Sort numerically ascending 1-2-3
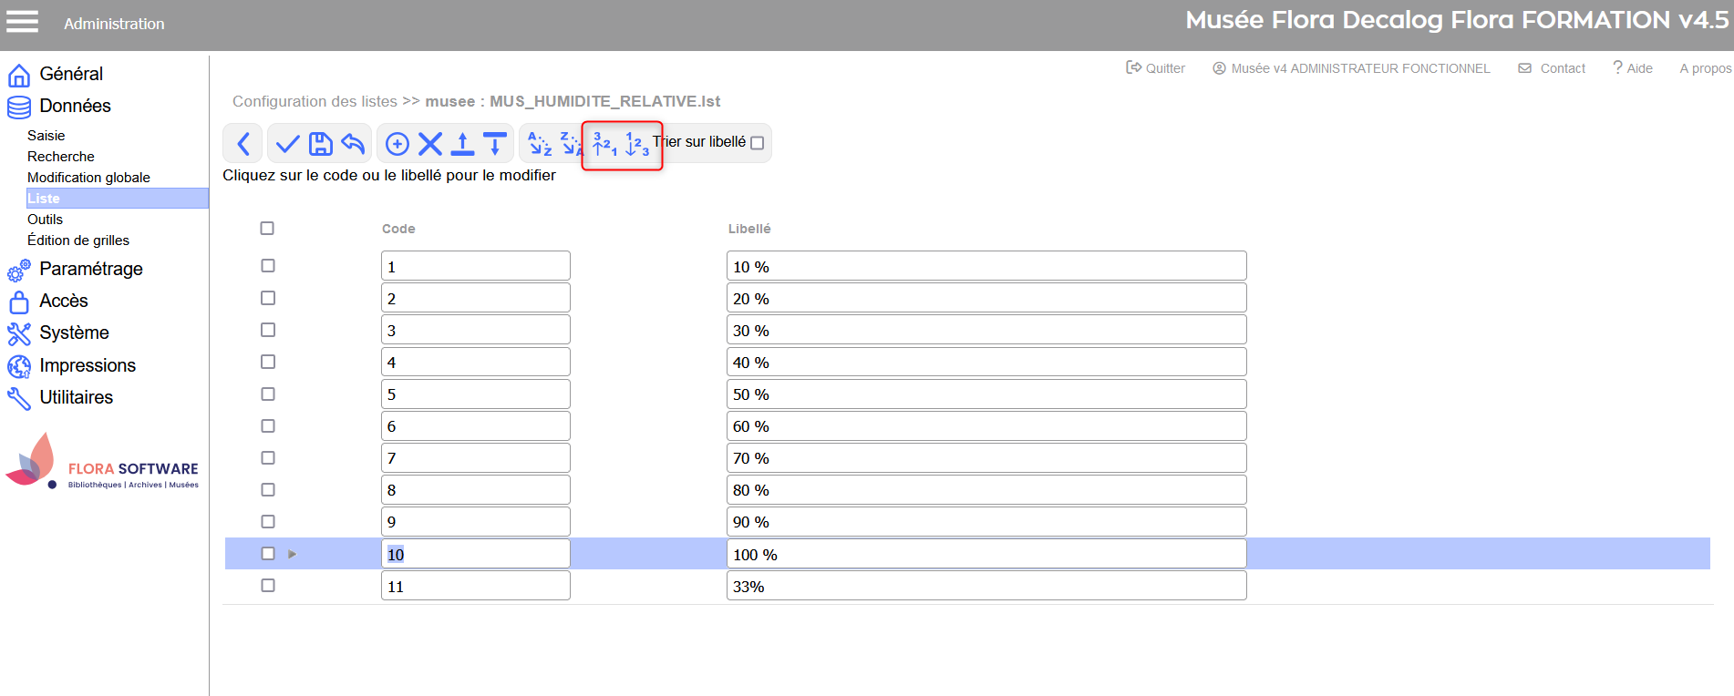1734x696 pixels. coord(636,144)
